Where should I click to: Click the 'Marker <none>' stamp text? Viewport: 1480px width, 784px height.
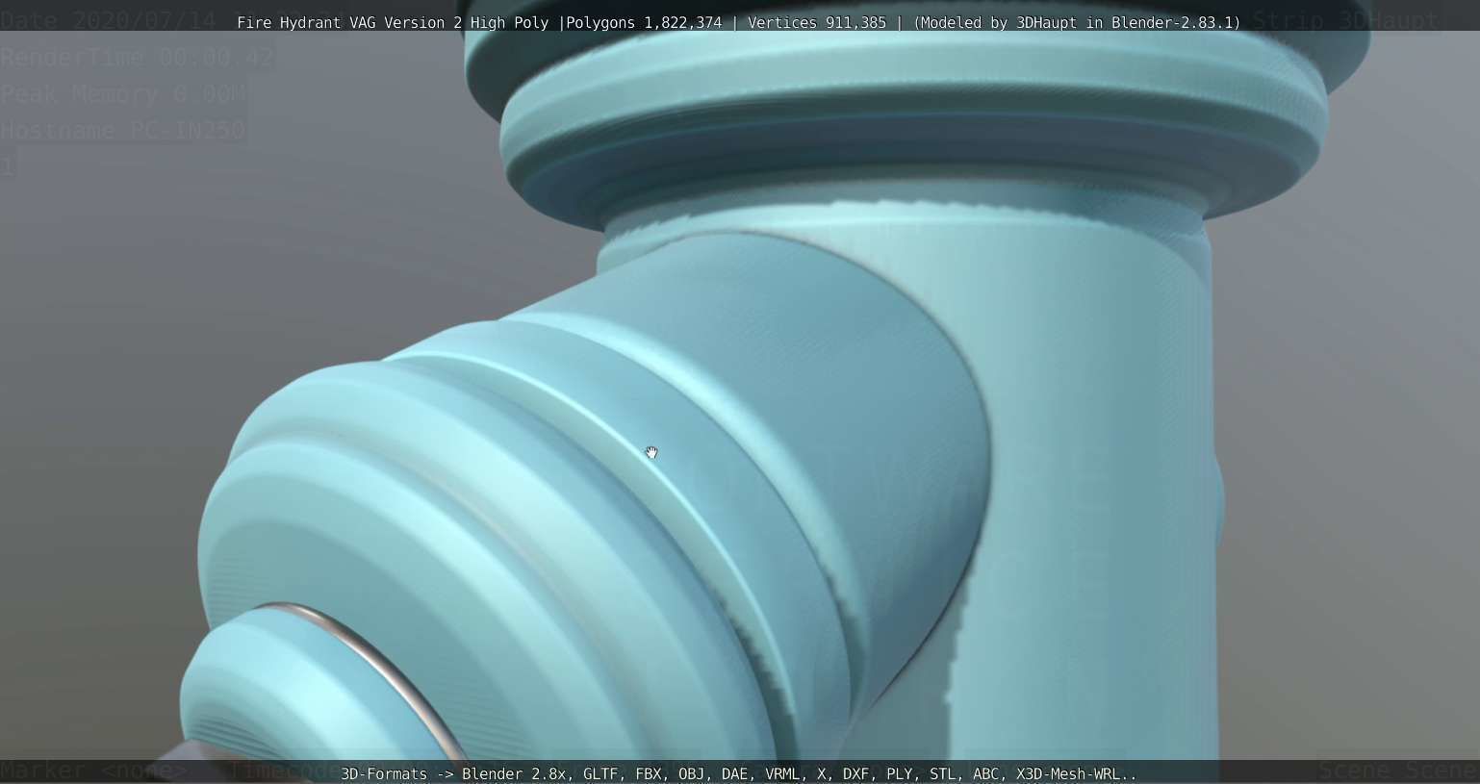point(94,771)
